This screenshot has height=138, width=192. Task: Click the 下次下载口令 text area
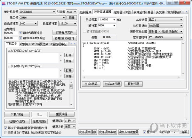(33, 73)
